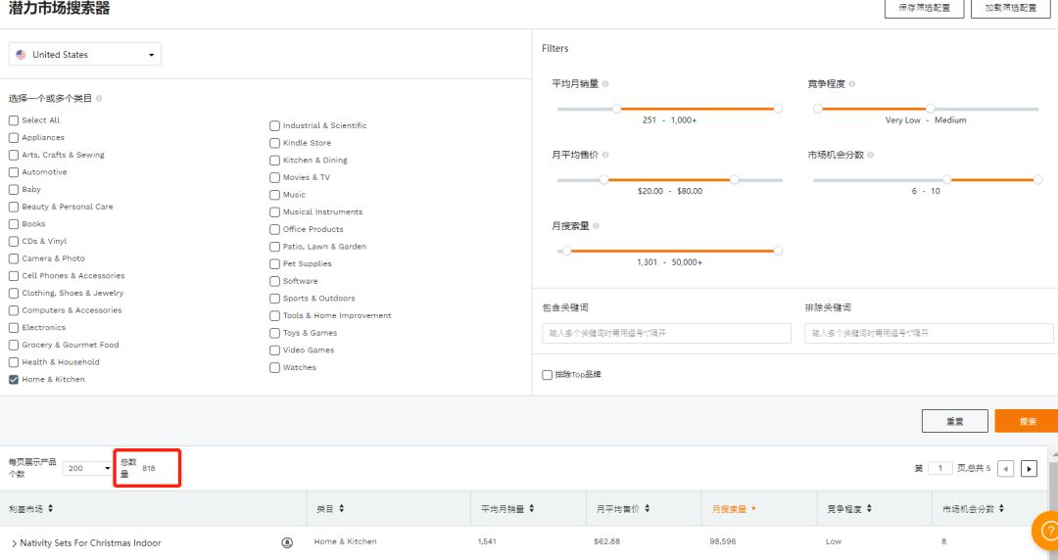Click the 月平均售价 left slider handle
Image resolution: width=1058 pixels, height=560 pixels.
click(603, 179)
